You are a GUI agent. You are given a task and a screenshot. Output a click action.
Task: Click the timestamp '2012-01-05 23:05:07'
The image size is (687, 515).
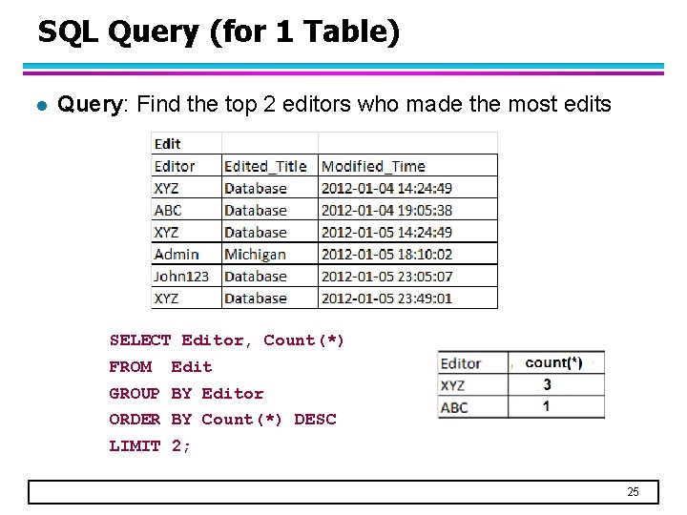click(x=386, y=277)
